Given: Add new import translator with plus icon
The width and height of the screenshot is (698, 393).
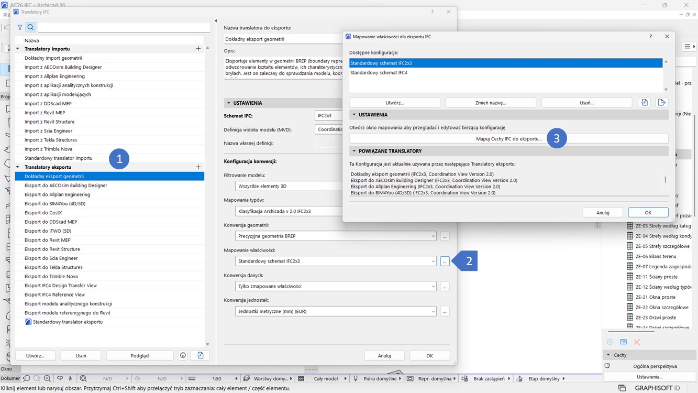Looking at the screenshot, I should tap(198, 49).
